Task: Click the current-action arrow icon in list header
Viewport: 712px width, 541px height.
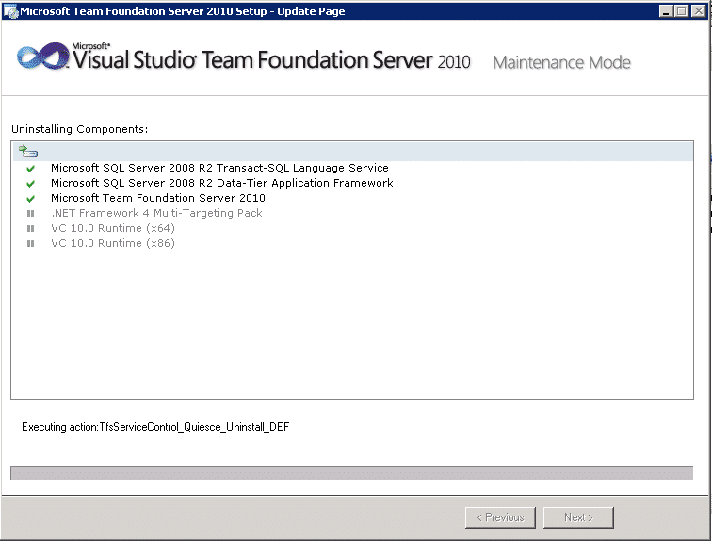Action: pyautogui.click(x=28, y=151)
